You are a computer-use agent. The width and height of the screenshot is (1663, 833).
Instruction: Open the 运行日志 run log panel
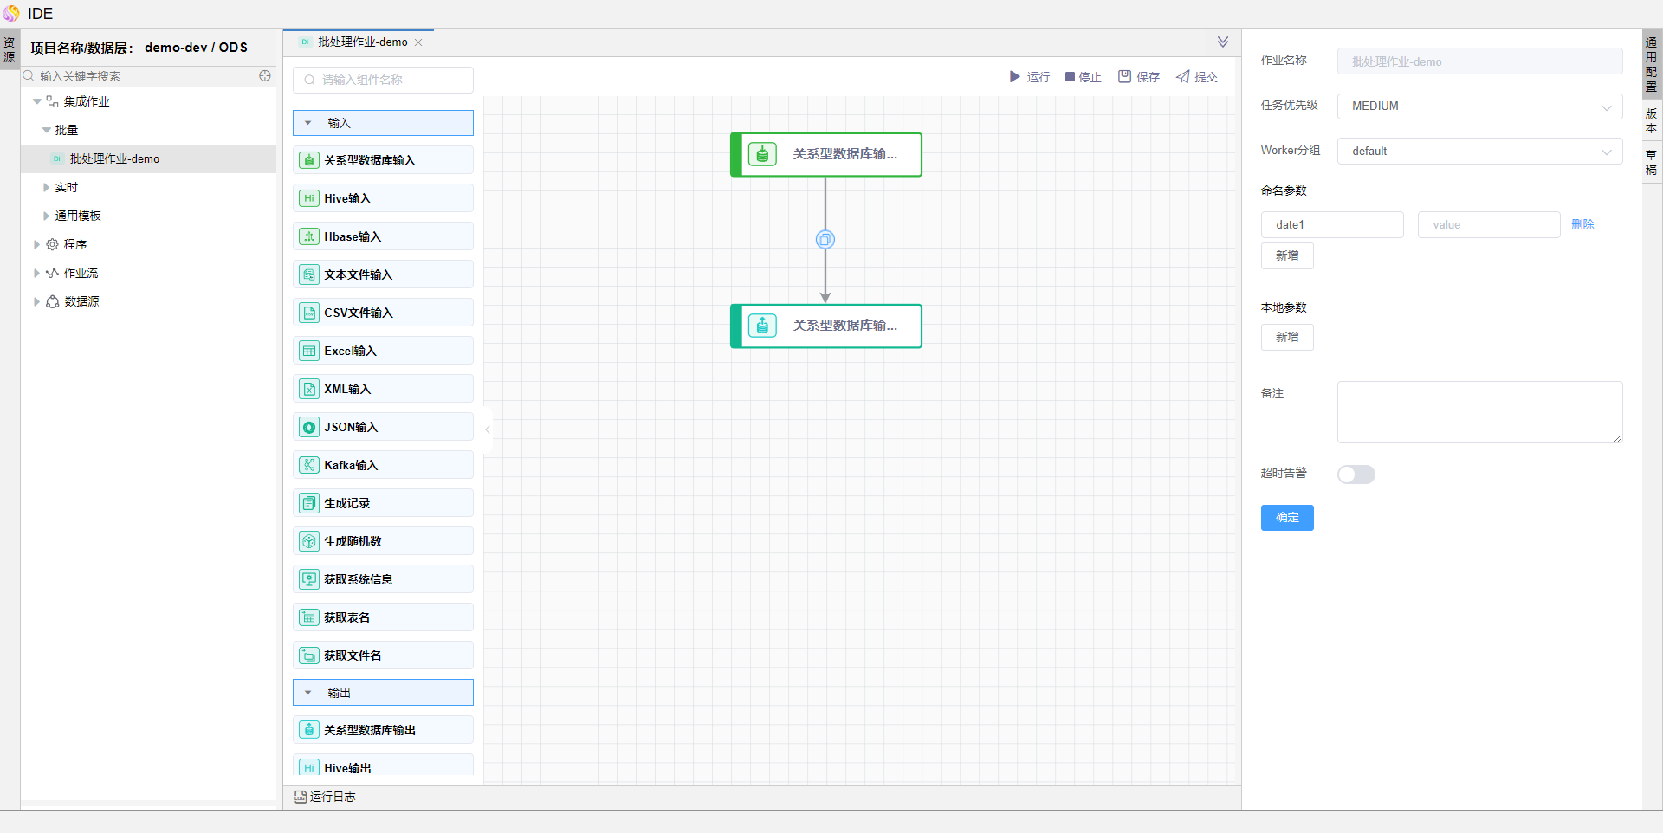[x=325, y=797]
